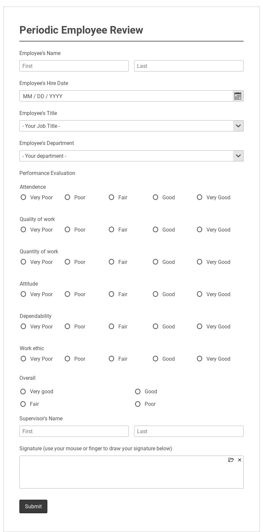
Task: Click the employee Last name field
Action: pos(189,66)
